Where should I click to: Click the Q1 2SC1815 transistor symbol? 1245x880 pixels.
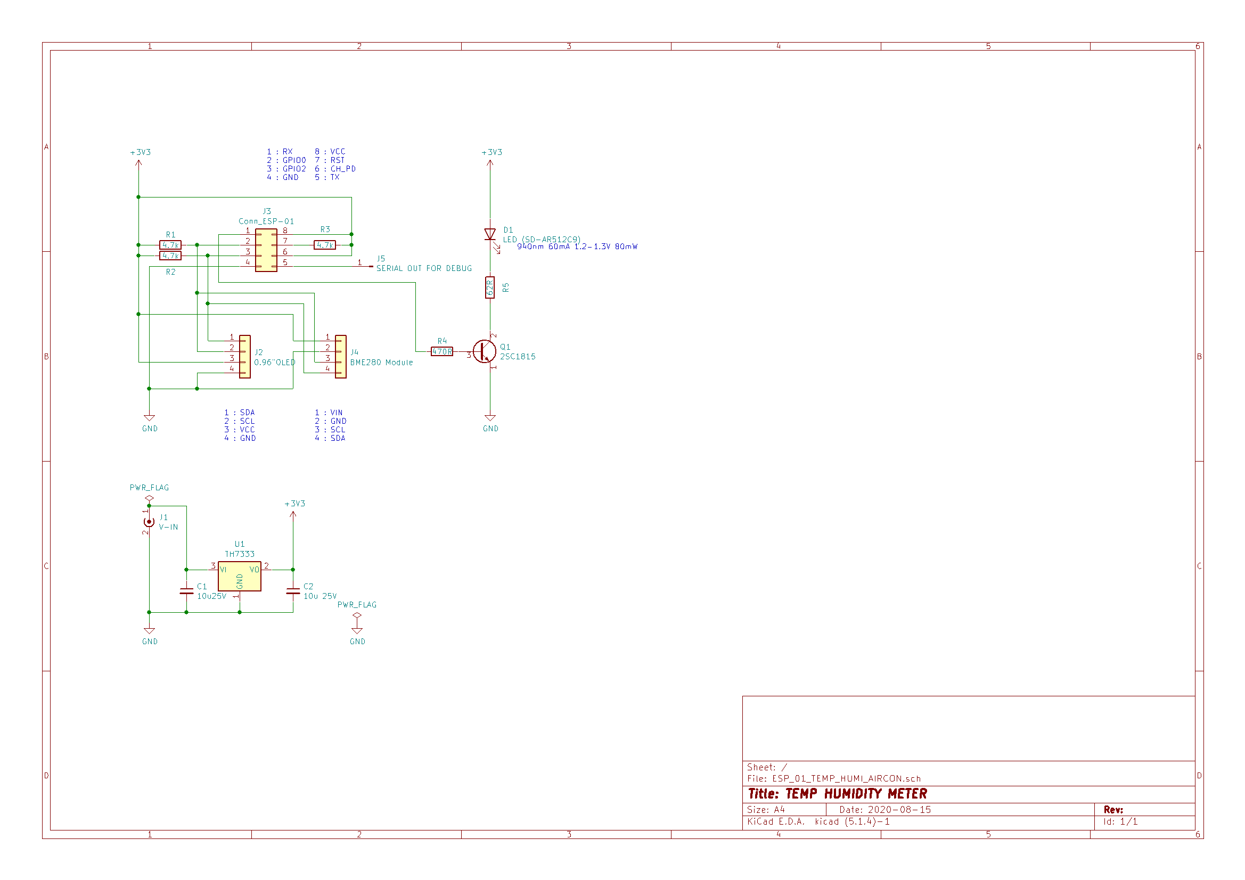[x=484, y=352]
